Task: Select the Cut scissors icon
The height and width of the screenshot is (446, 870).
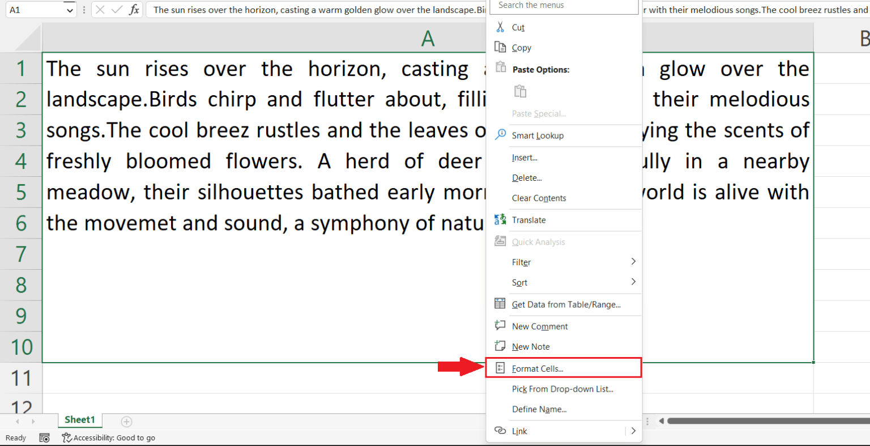Action: click(500, 27)
